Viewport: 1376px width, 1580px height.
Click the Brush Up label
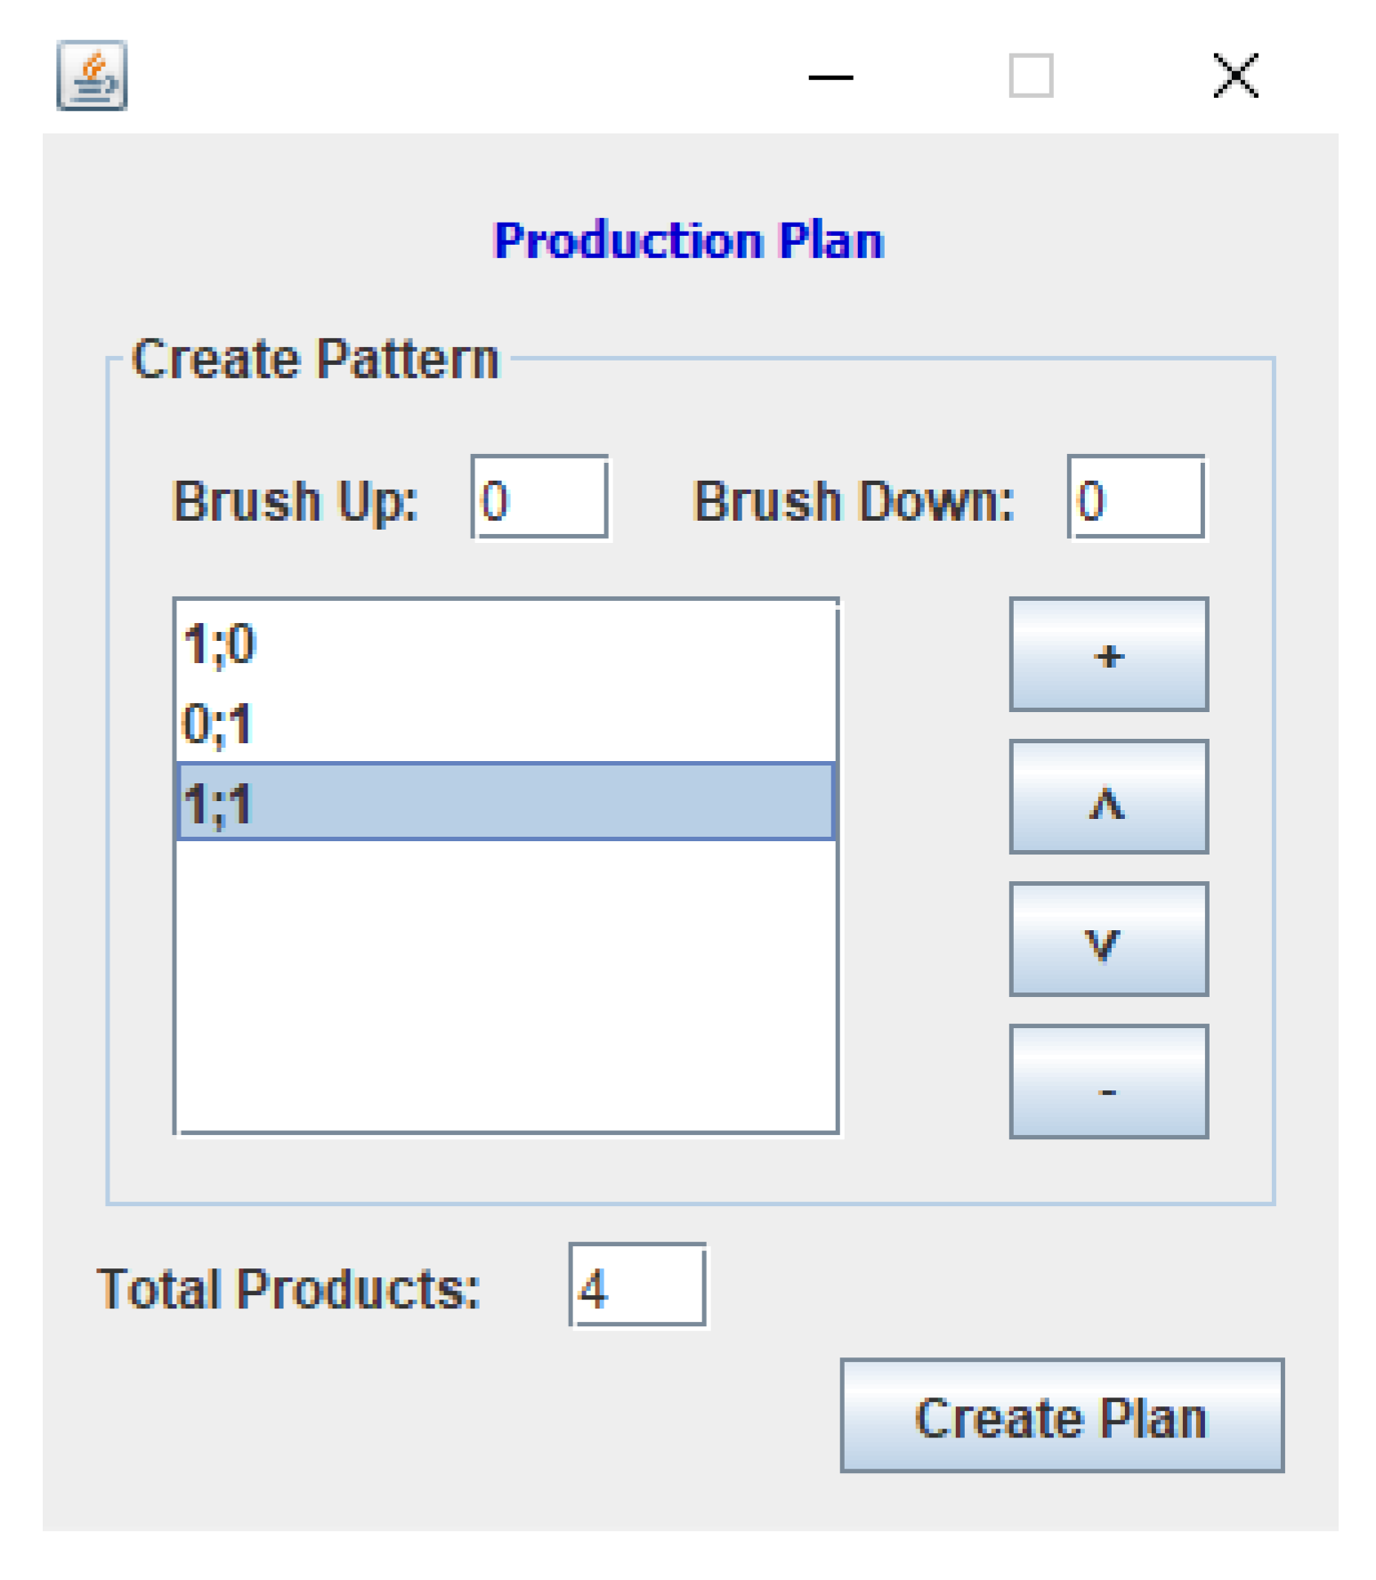295,500
